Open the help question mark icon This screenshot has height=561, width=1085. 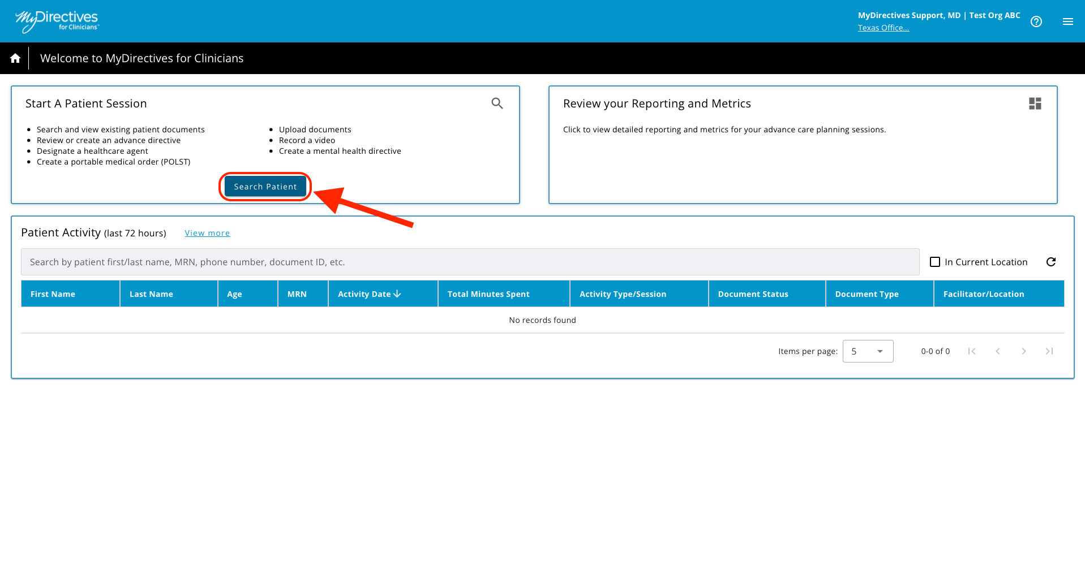(x=1036, y=21)
